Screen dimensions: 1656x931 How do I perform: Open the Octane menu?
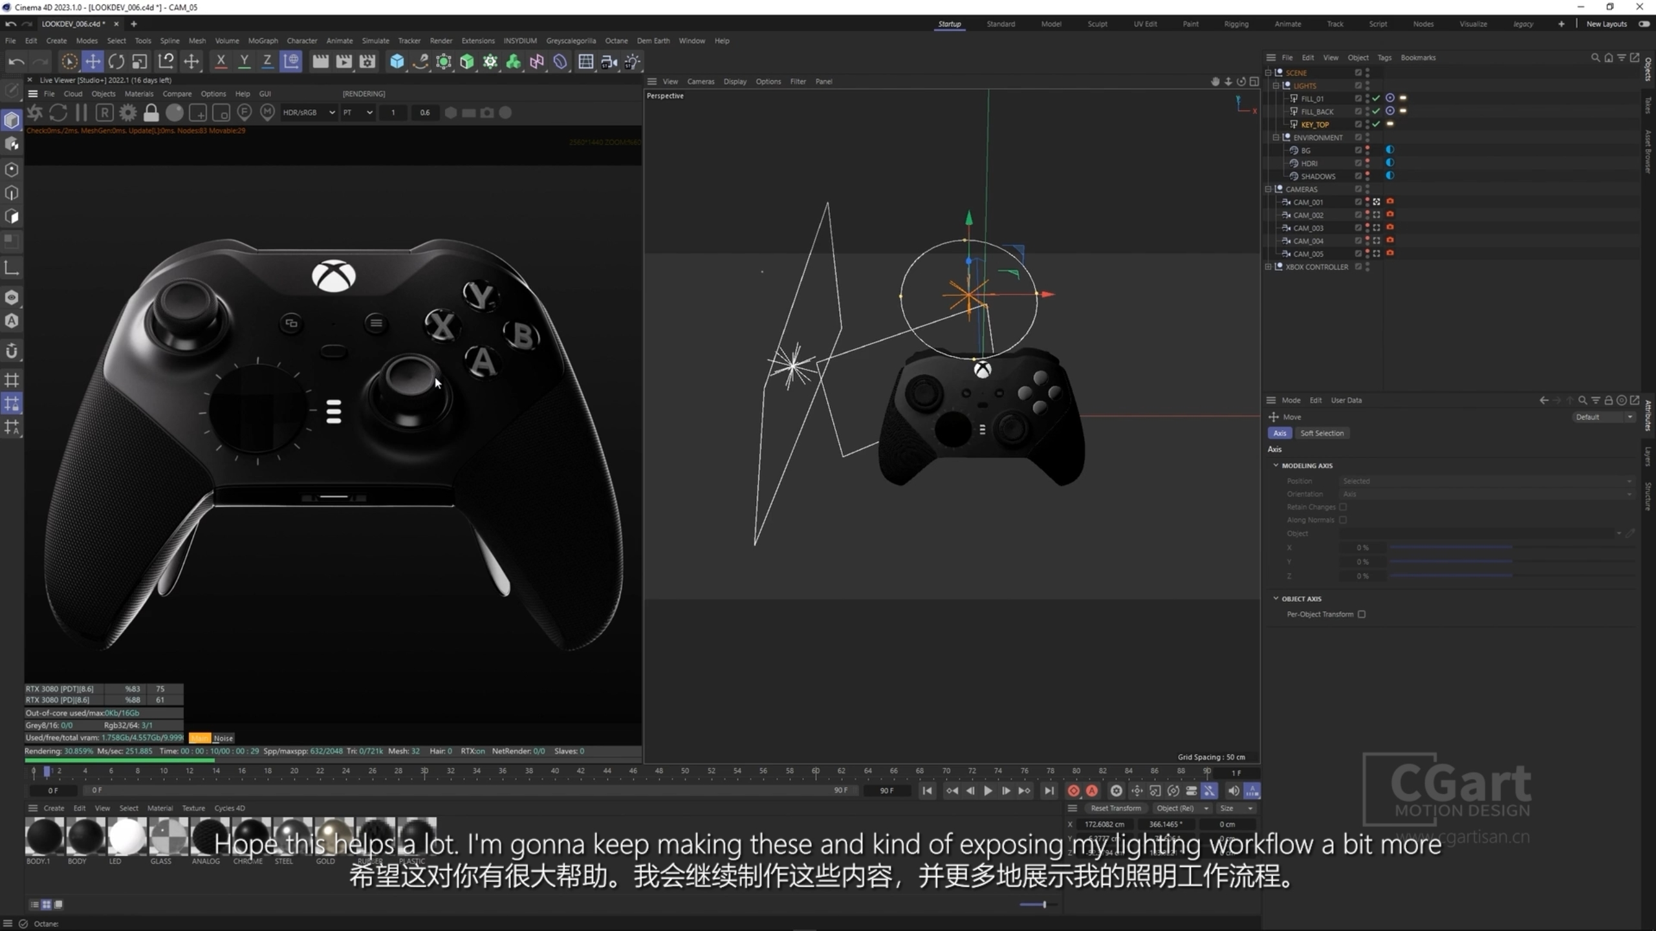click(x=616, y=41)
